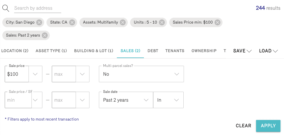Click the magnifying glass search icon

pos(6,8)
